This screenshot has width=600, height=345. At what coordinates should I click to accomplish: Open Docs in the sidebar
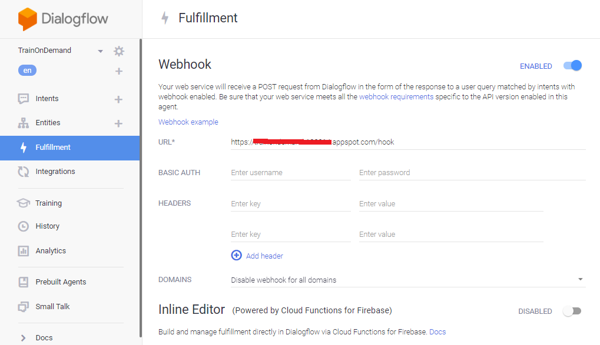click(44, 338)
